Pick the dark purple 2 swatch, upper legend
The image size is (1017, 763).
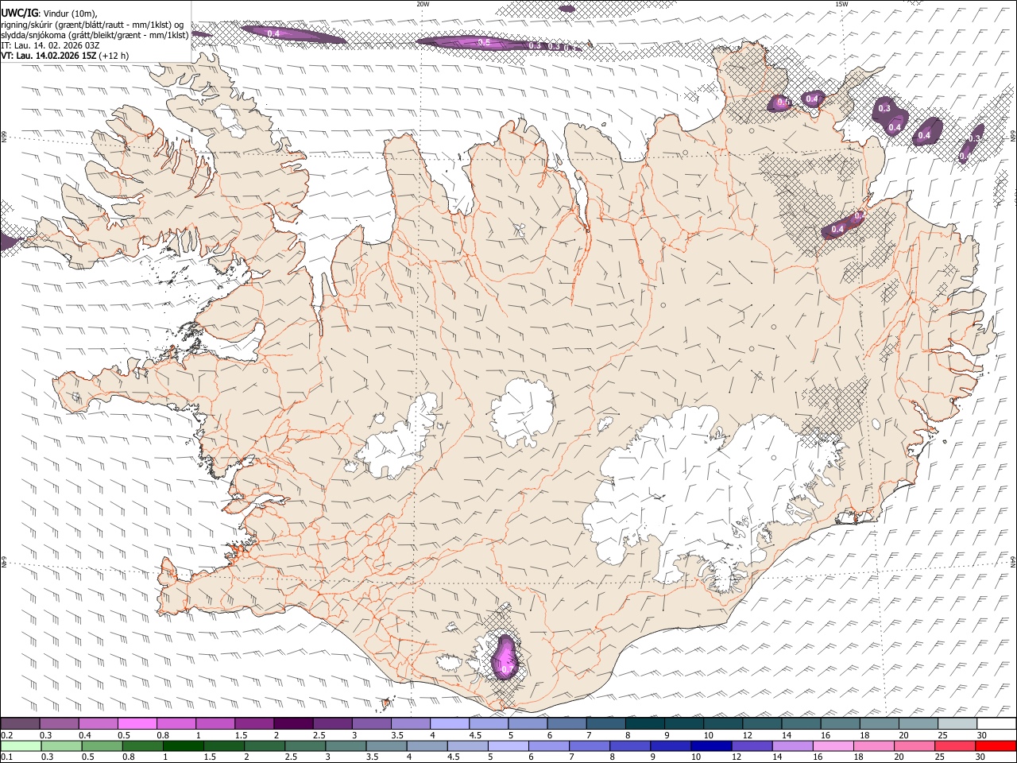click(x=292, y=724)
